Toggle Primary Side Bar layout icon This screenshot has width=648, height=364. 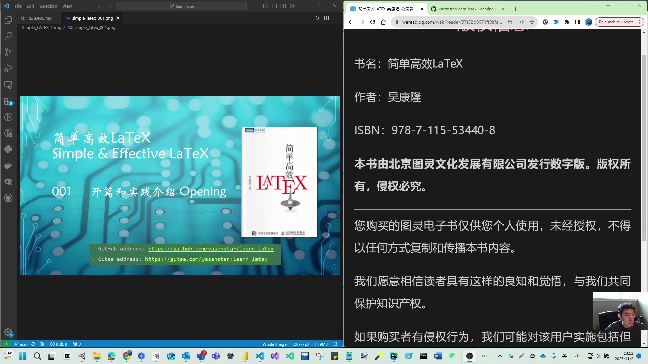[266, 6]
